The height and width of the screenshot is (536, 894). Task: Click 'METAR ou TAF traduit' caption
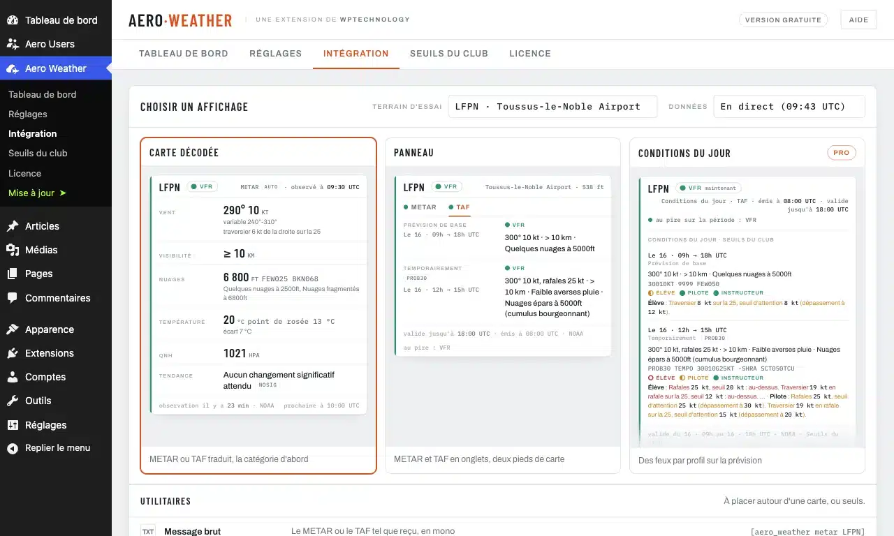pyautogui.click(x=228, y=459)
